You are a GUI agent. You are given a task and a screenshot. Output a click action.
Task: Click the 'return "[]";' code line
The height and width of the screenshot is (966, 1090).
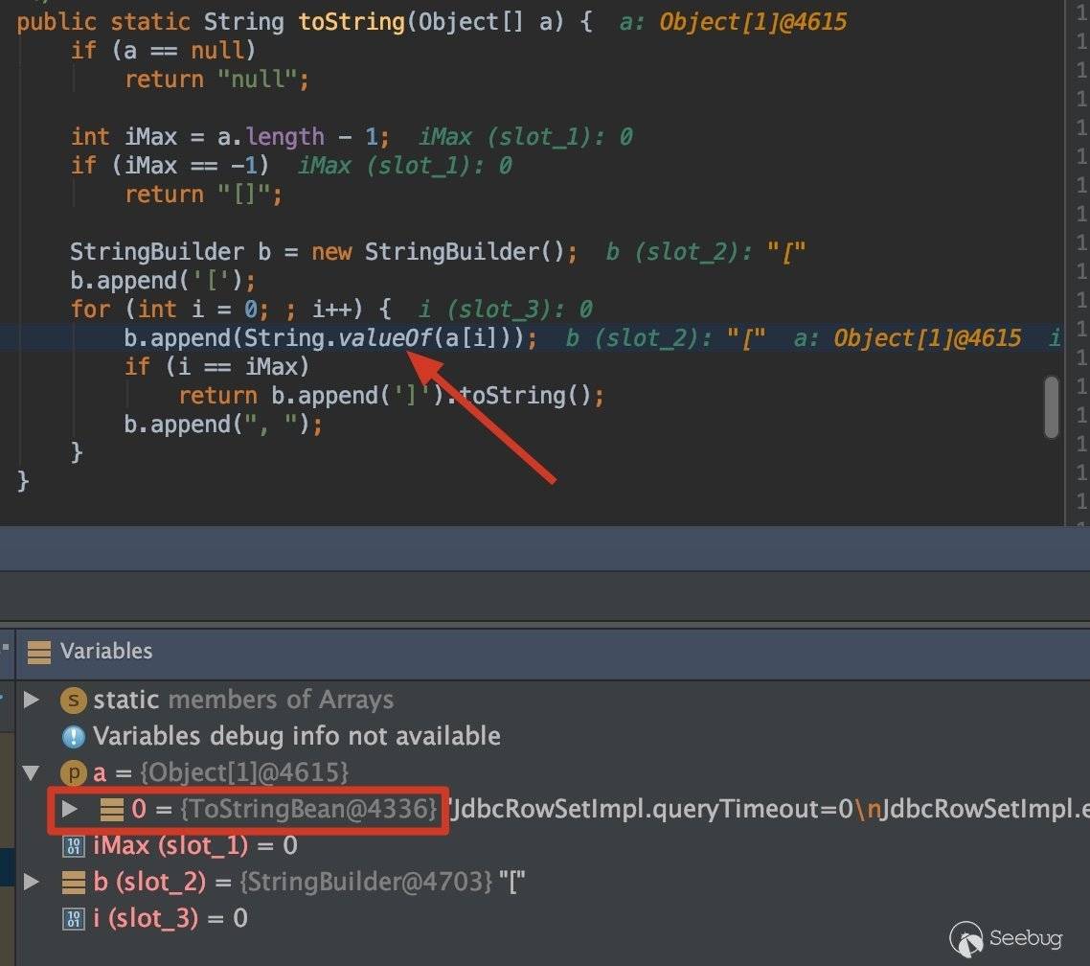point(204,195)
